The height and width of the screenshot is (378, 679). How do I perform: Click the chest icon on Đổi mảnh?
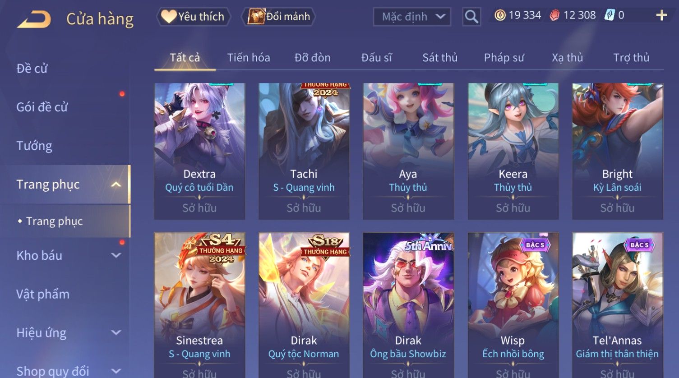[x=256, y=16]
